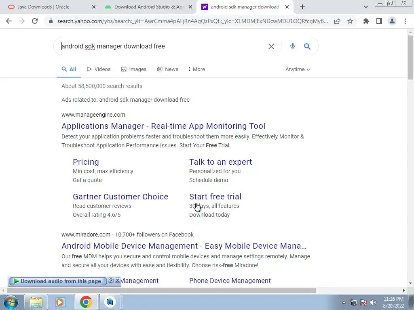Open the media player taskbar icon
Viewport: 414px width, 310px height.
click(60, 302)
